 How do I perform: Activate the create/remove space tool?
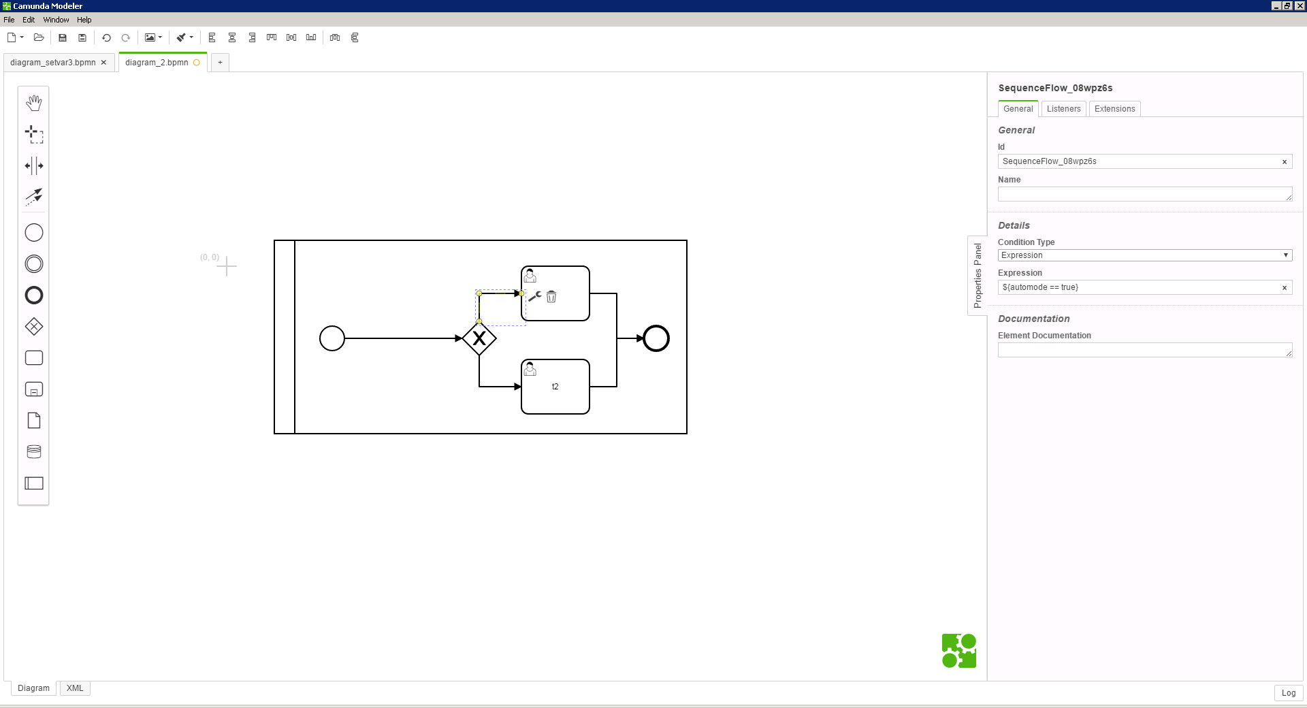coord(34,165)
